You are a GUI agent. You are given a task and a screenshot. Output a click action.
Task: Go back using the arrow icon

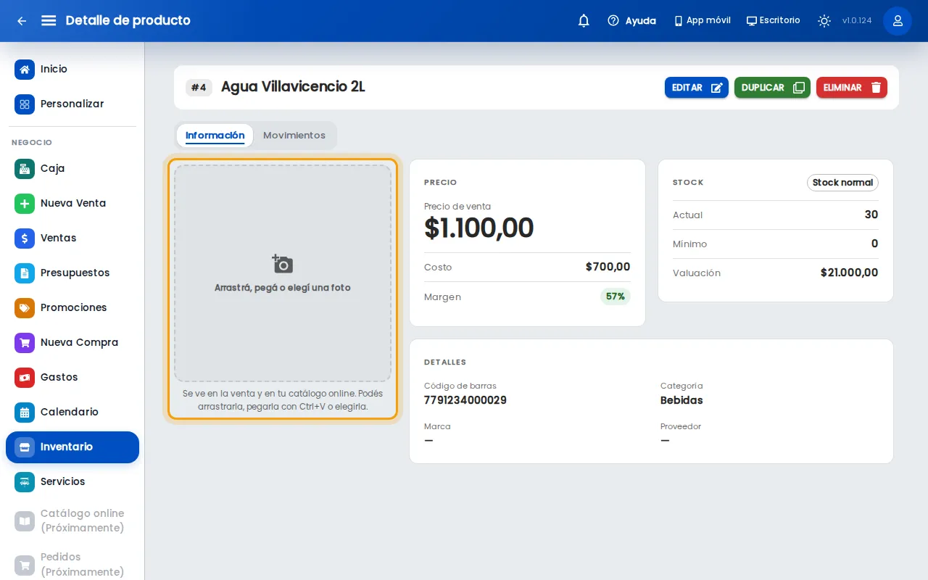(x=22, y=21)
